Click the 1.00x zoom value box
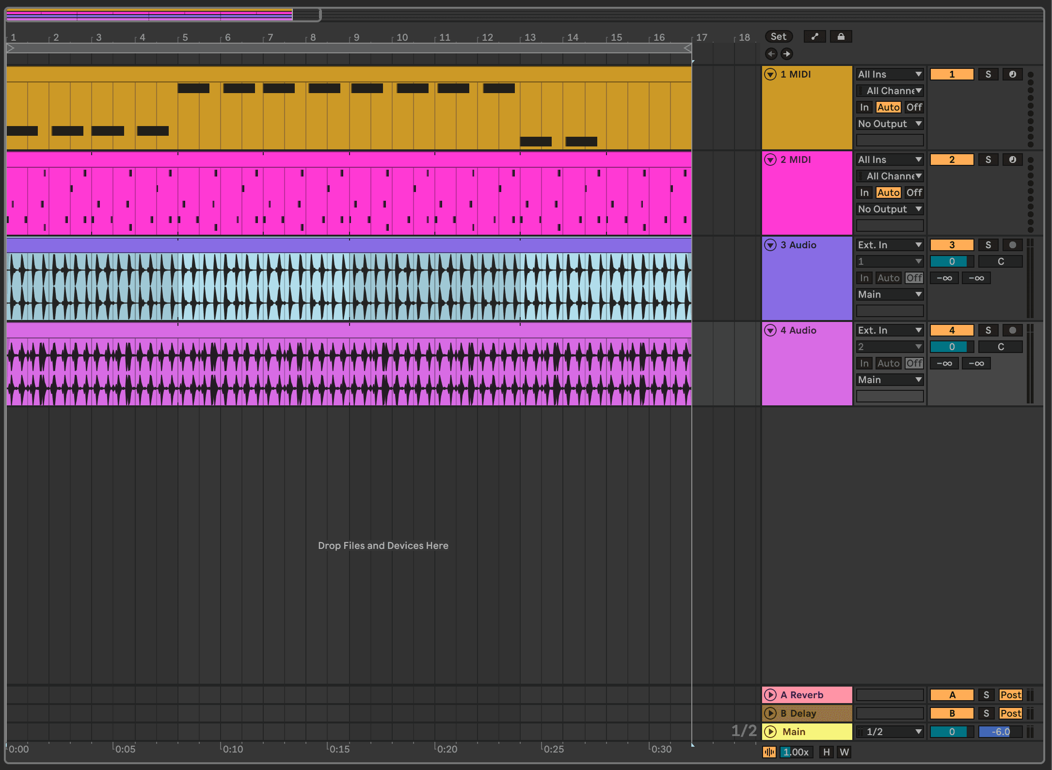 [797, 752]
